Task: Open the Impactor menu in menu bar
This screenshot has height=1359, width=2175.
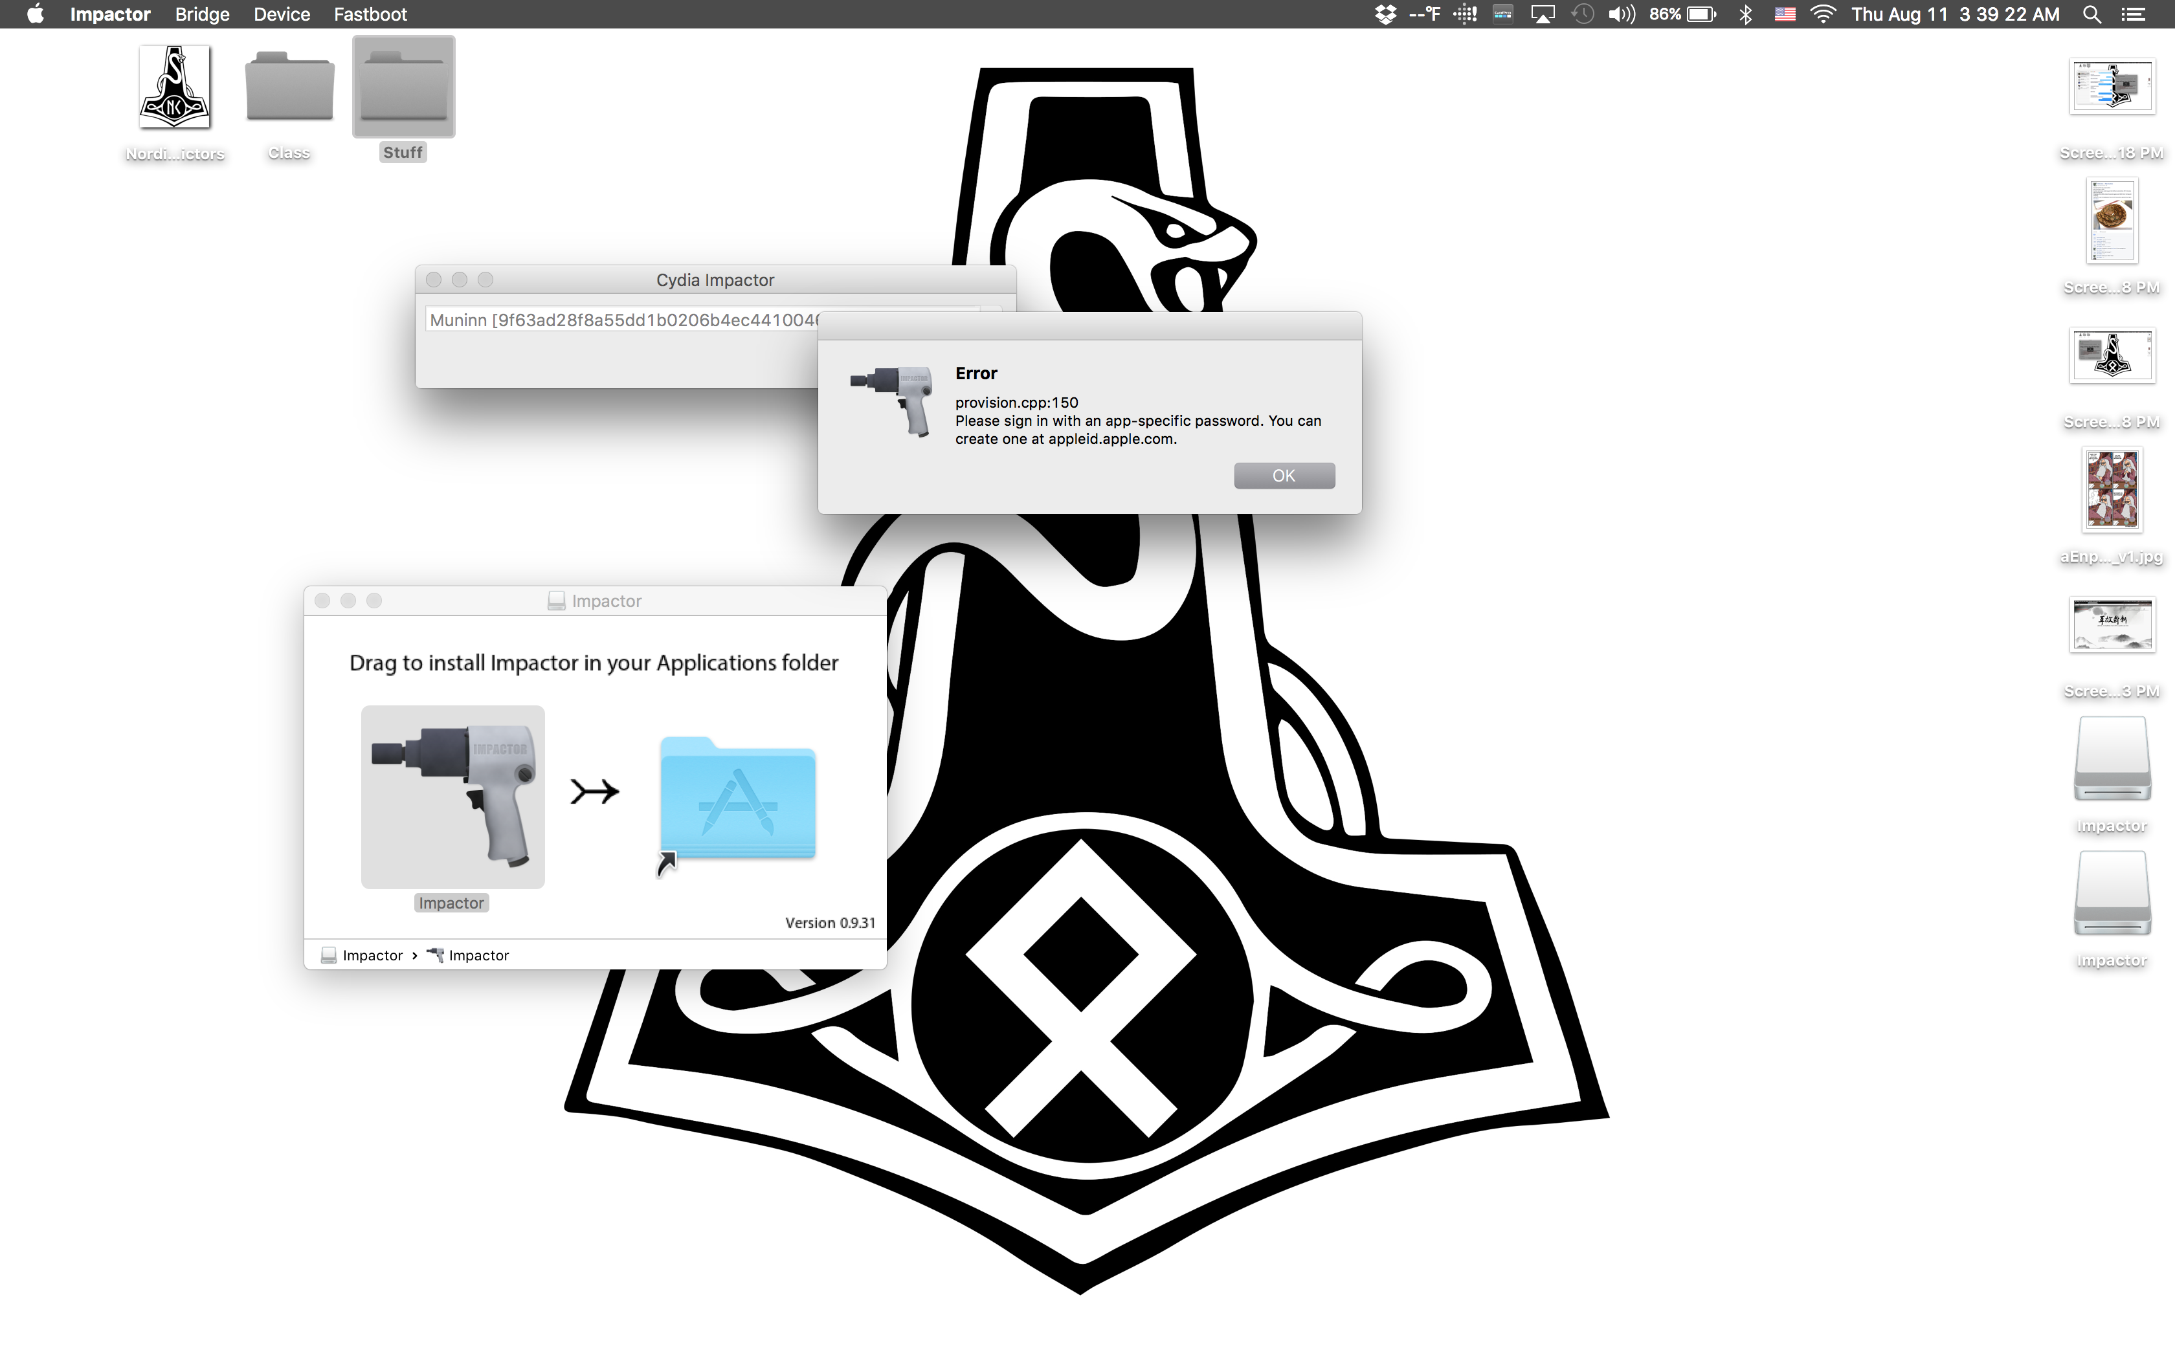Action: [109, 14]
